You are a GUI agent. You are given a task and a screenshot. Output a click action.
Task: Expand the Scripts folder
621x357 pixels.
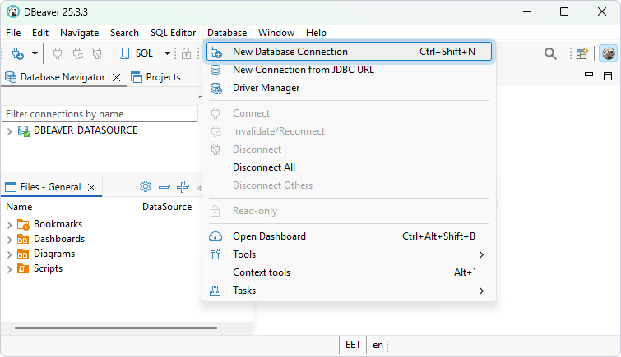coord(10,270)
